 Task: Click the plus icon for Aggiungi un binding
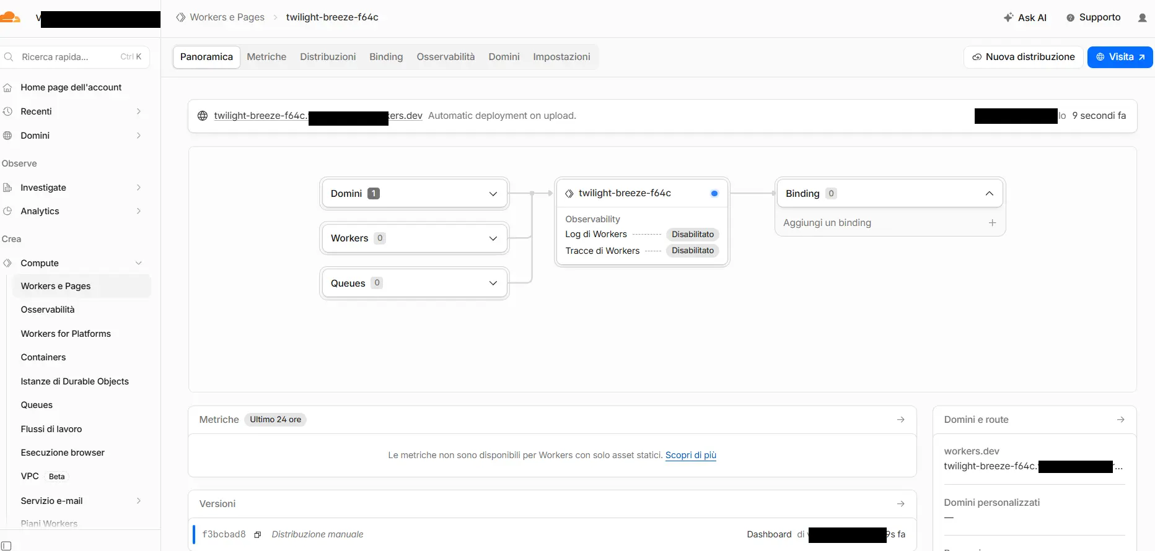coord(992,223)
